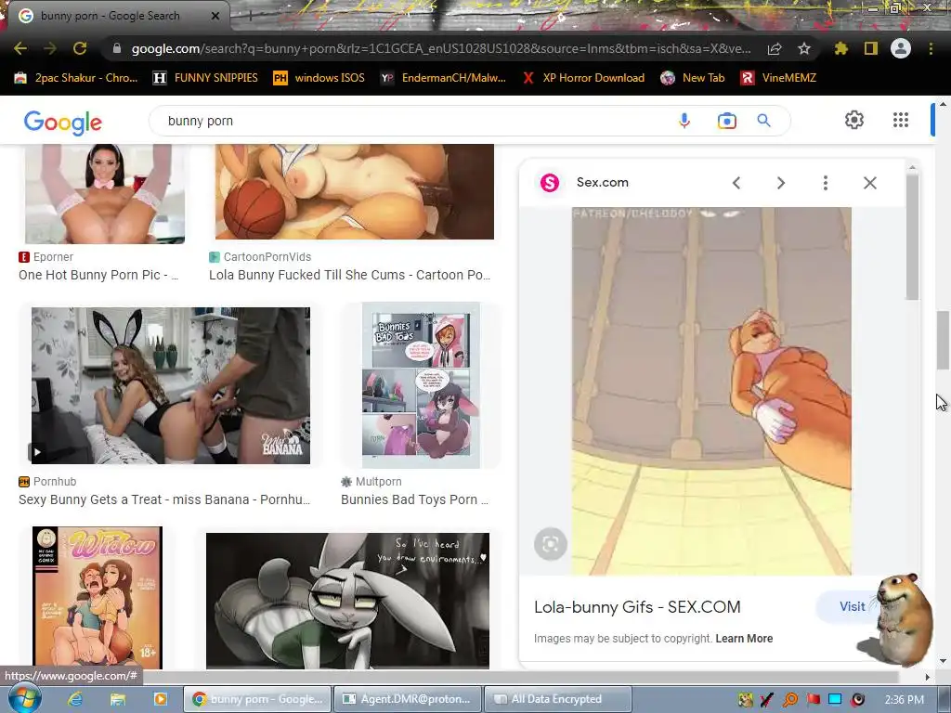Open preview panel more options dots

pos(826,183)
